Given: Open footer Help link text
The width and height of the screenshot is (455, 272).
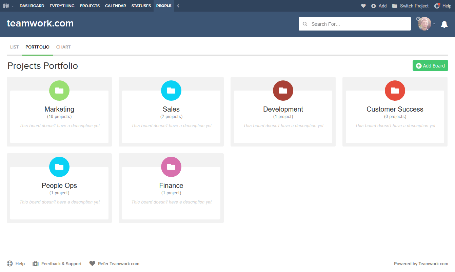Looking at the screenshot, I should pos(20,264).
